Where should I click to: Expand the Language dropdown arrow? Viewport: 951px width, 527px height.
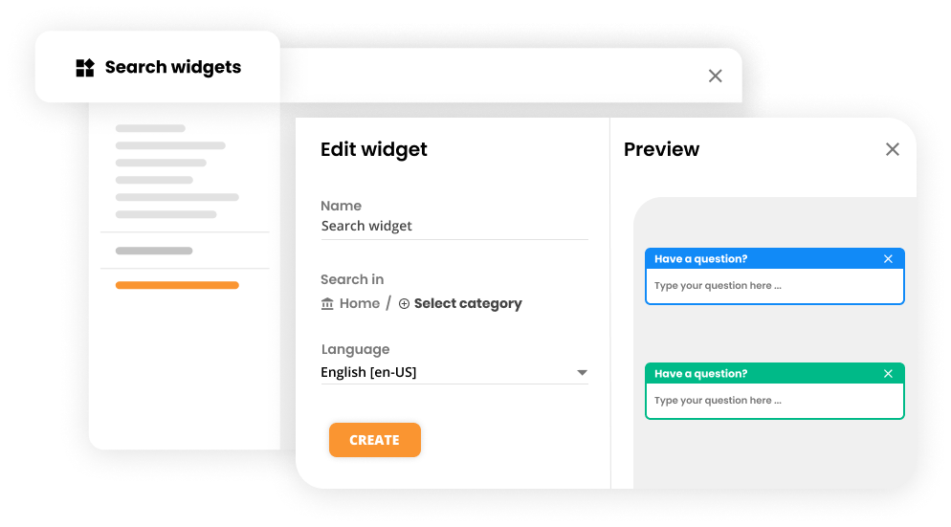[x=582, y=373]
